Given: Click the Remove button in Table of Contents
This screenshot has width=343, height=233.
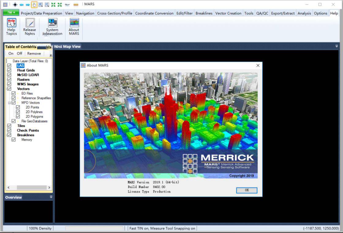Looking at the screenshot, I should 34,54.
